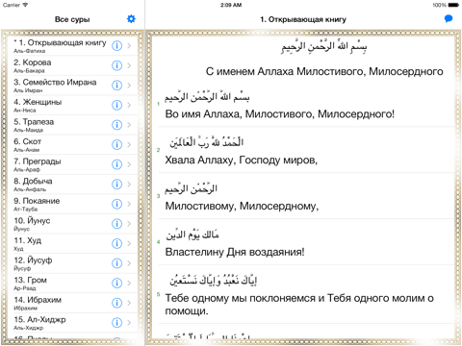The height and width of the screenshot is (346, 462).
Task: Show info for 2. Корова
Action: pos(116,65)
